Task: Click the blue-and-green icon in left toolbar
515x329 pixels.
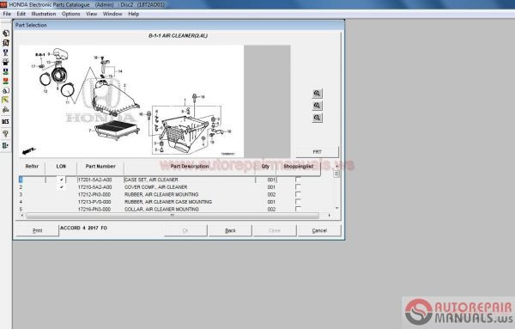Action: (6, 71)
